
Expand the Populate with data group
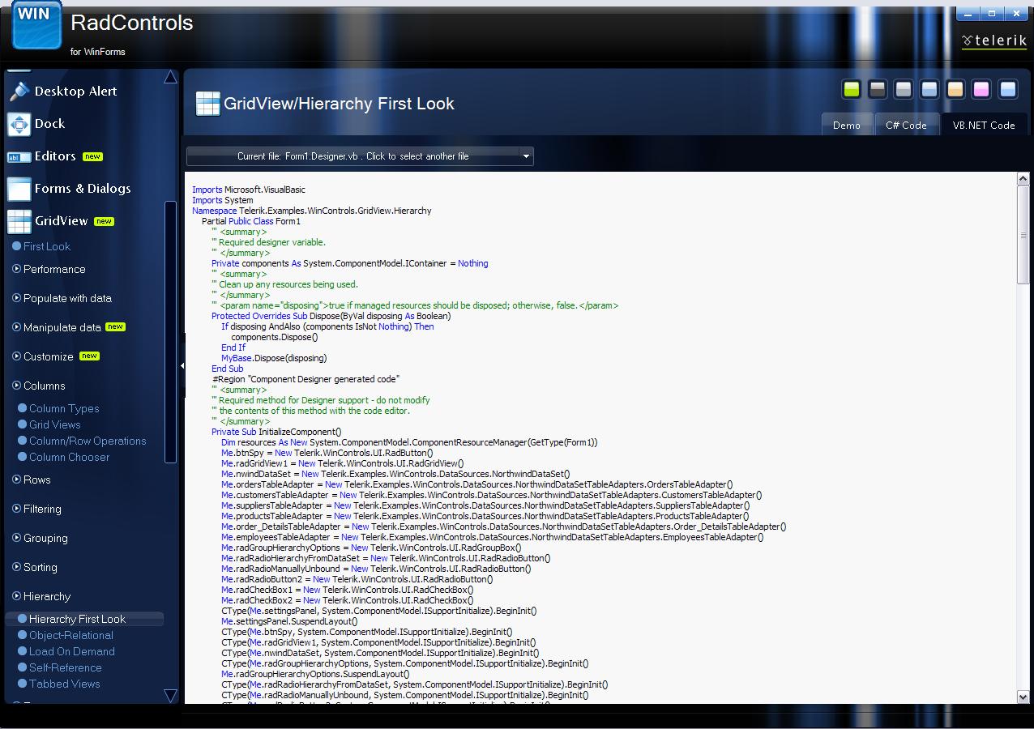coord(16,298)
